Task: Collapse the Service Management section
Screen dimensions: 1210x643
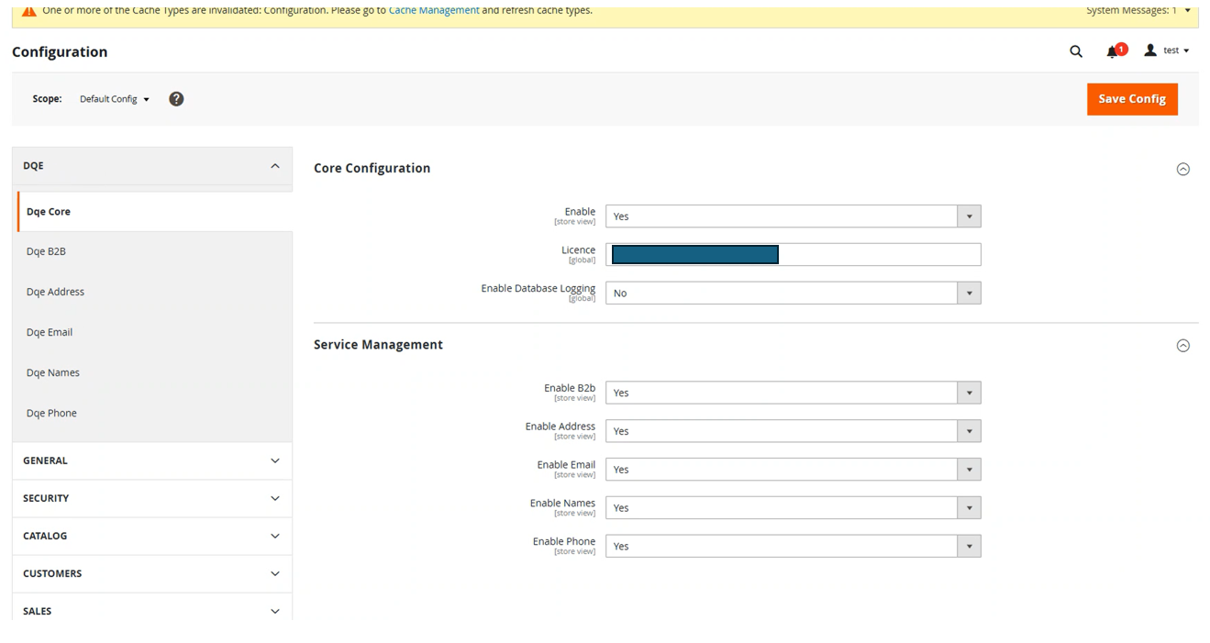Action: [1182, 346]
